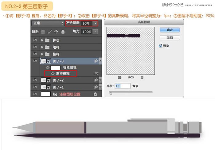Click the 影子-2 layer thumbnail
The image size is (215, 150).
point(46,80)
